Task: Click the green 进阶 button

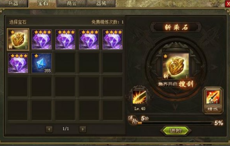Action: click(x=176, y=130)
